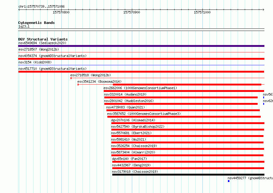Open the nsv5427540 (ByrskaBishop2022) label
The image size is (273, 193).
tap(138, 127)
